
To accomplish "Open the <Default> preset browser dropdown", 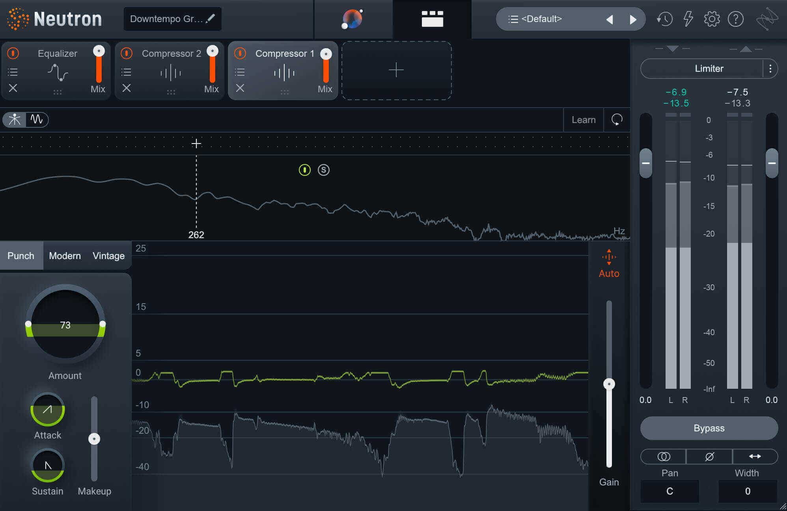I will pyautogui.click(x=535, y=19).
